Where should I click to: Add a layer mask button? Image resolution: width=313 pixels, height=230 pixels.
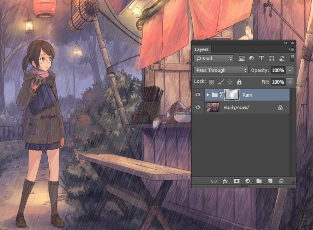click(237, 181)
